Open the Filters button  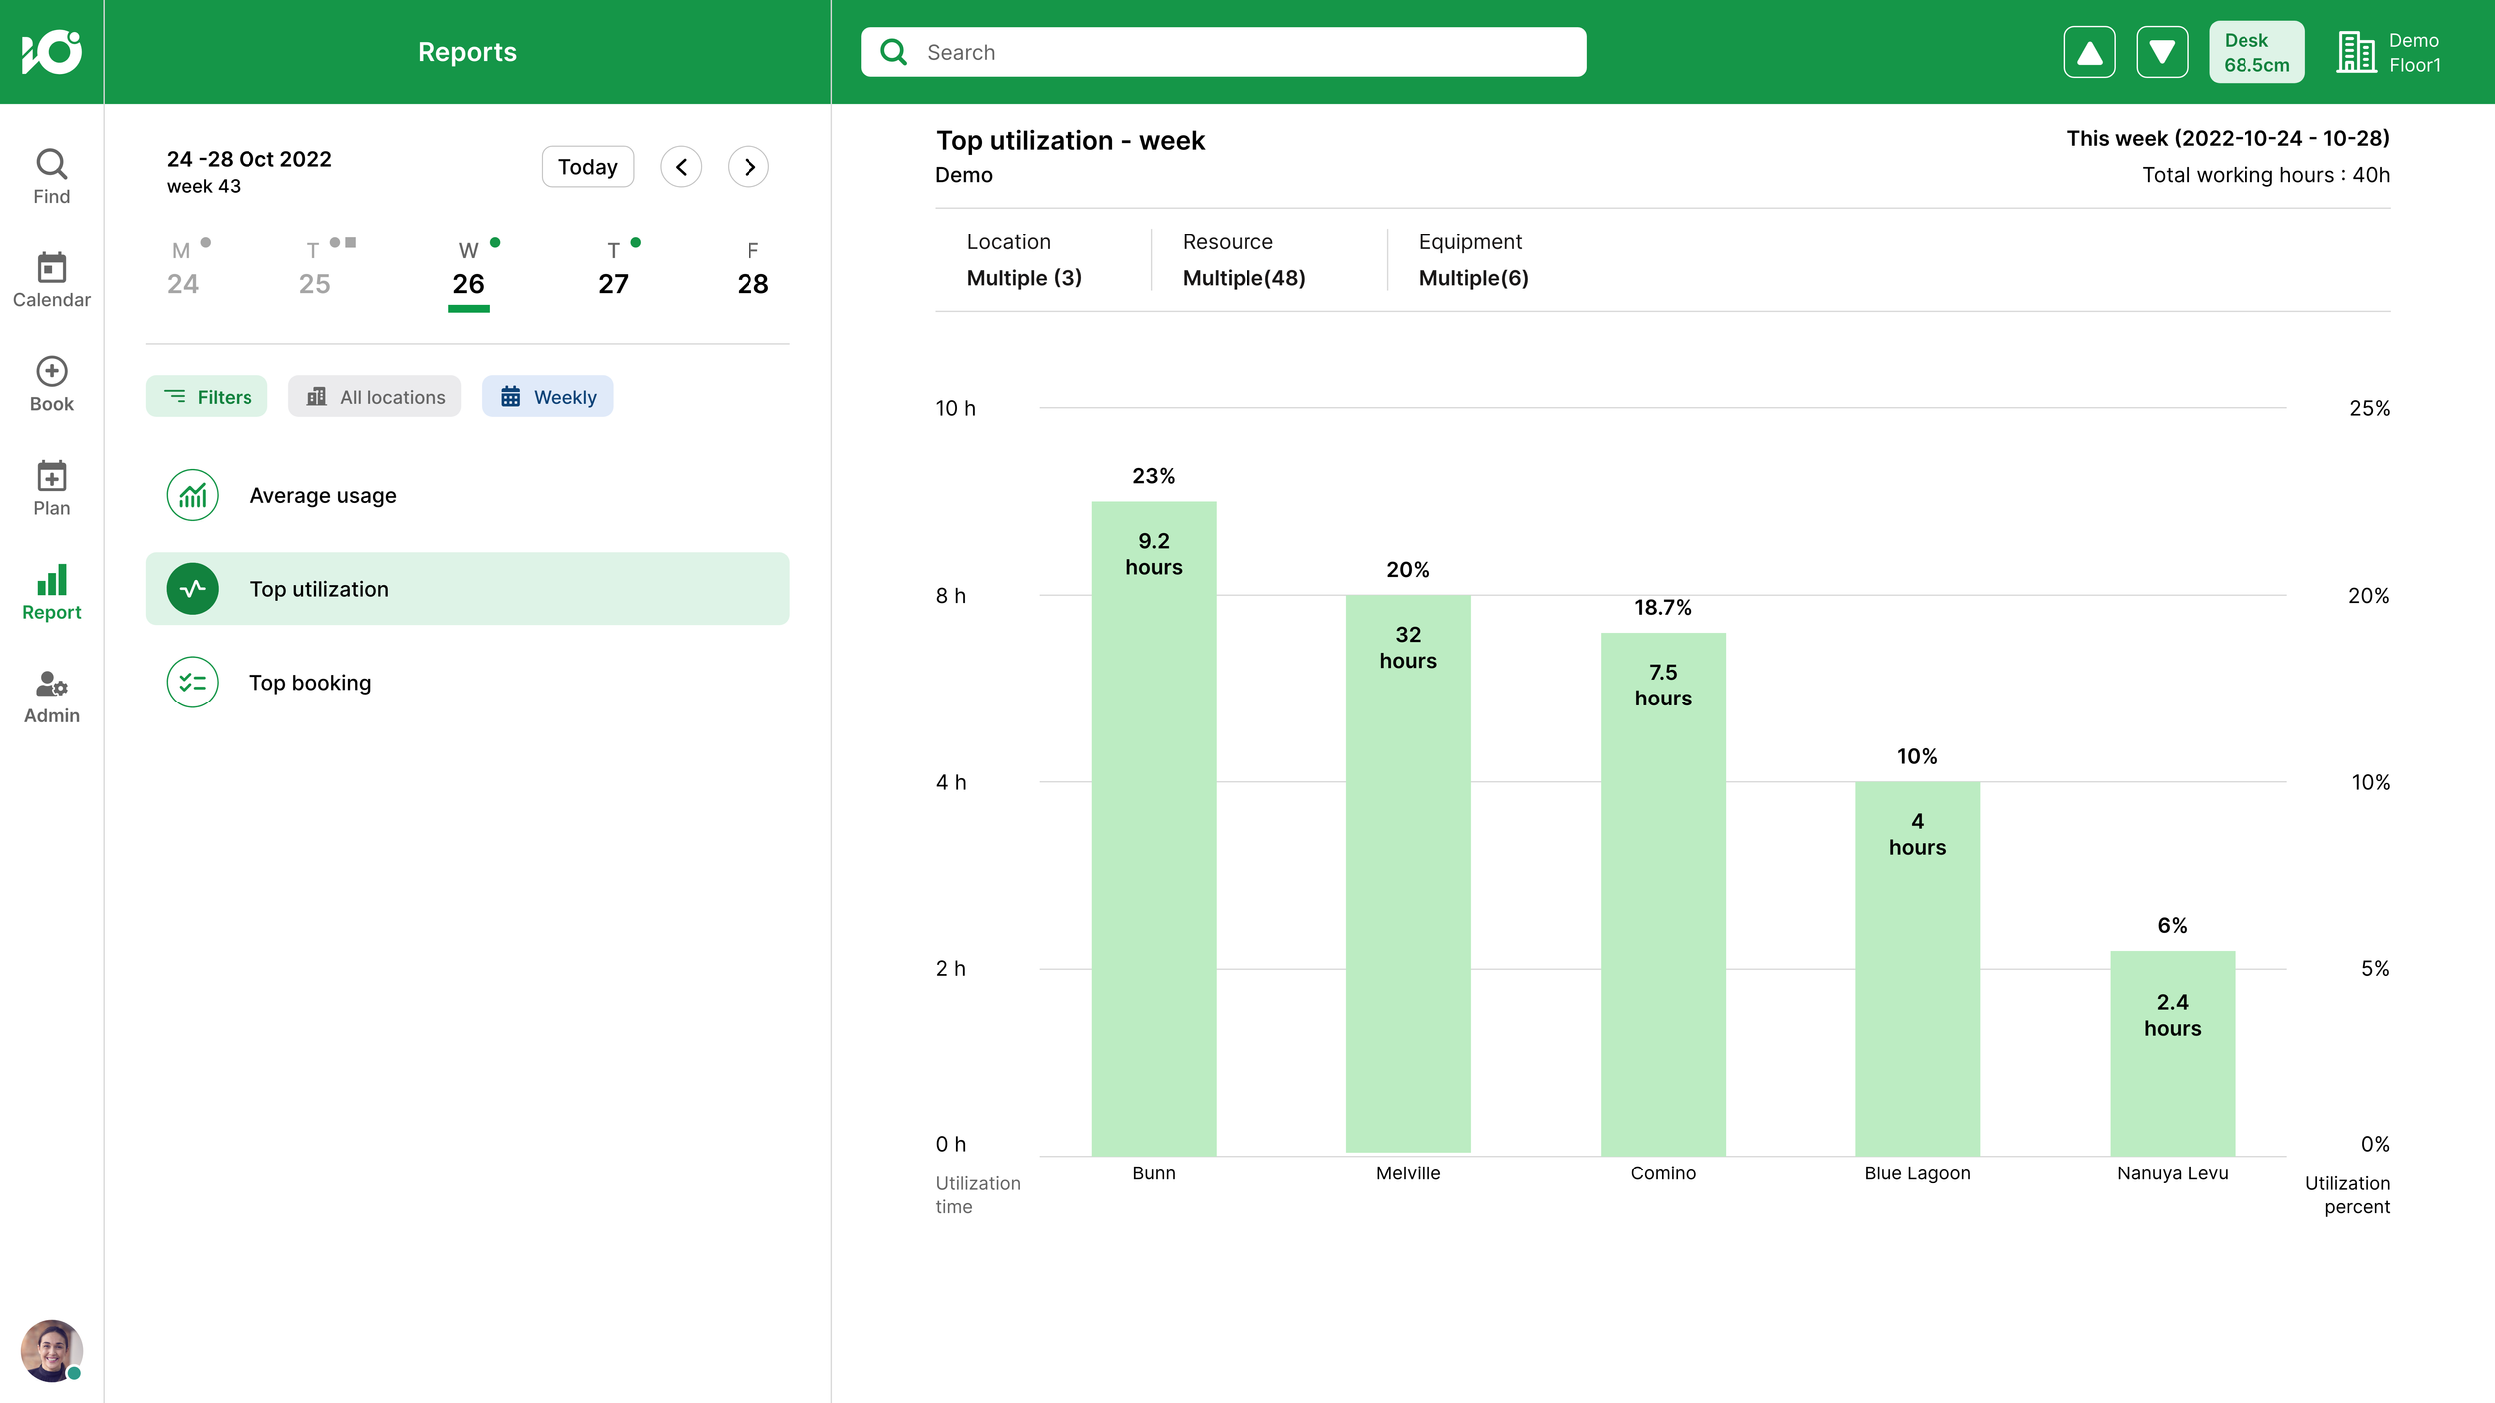pyautogui.click(x=207, y=397)
